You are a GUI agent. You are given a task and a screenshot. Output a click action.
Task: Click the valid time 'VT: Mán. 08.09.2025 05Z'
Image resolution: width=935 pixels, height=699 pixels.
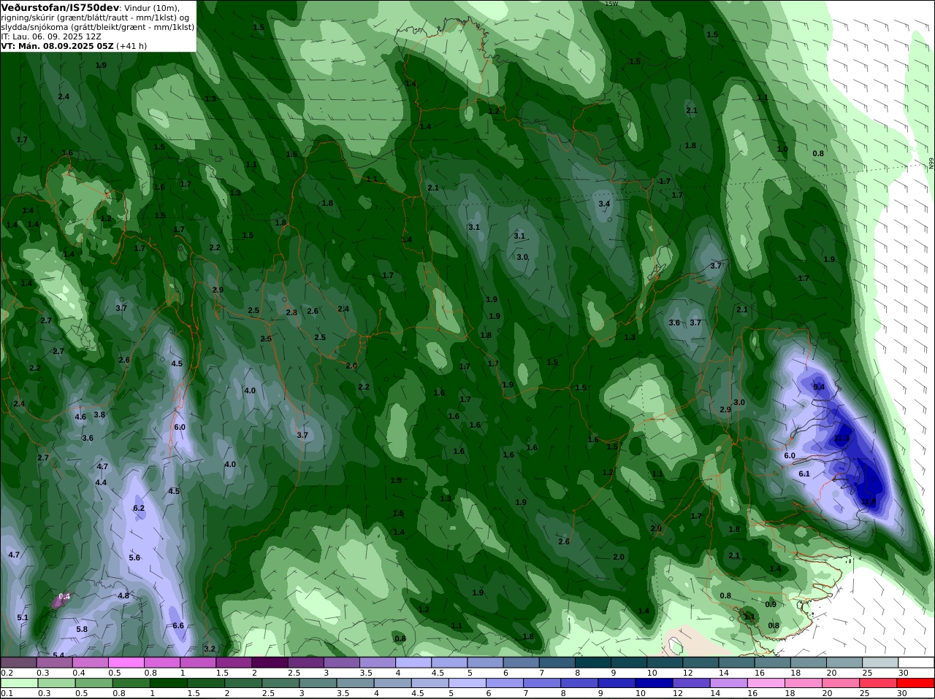[x=57, y=45]
